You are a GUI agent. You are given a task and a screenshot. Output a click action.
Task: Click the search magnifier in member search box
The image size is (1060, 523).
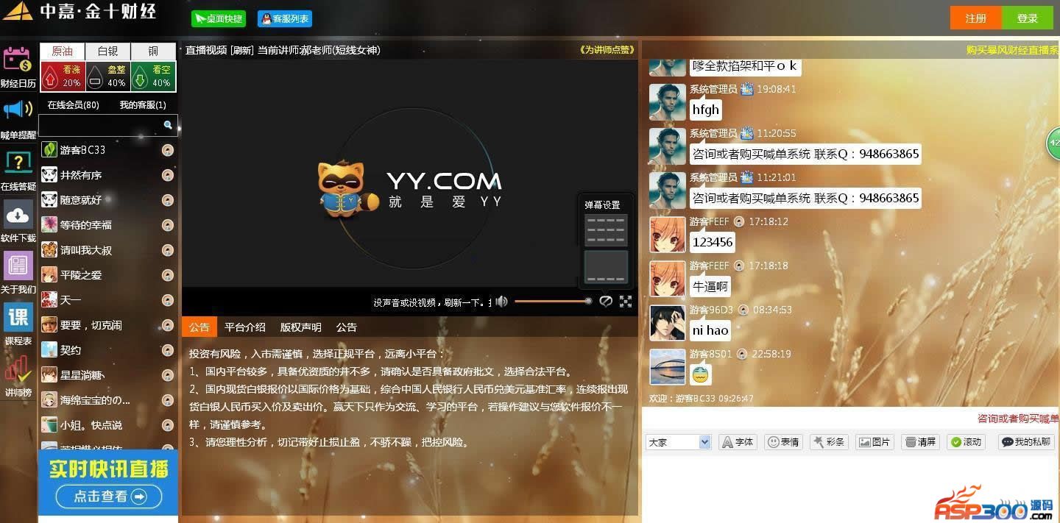168,125
